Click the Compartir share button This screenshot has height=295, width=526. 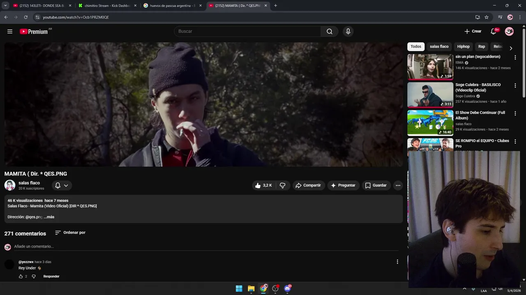coord(308,186)
